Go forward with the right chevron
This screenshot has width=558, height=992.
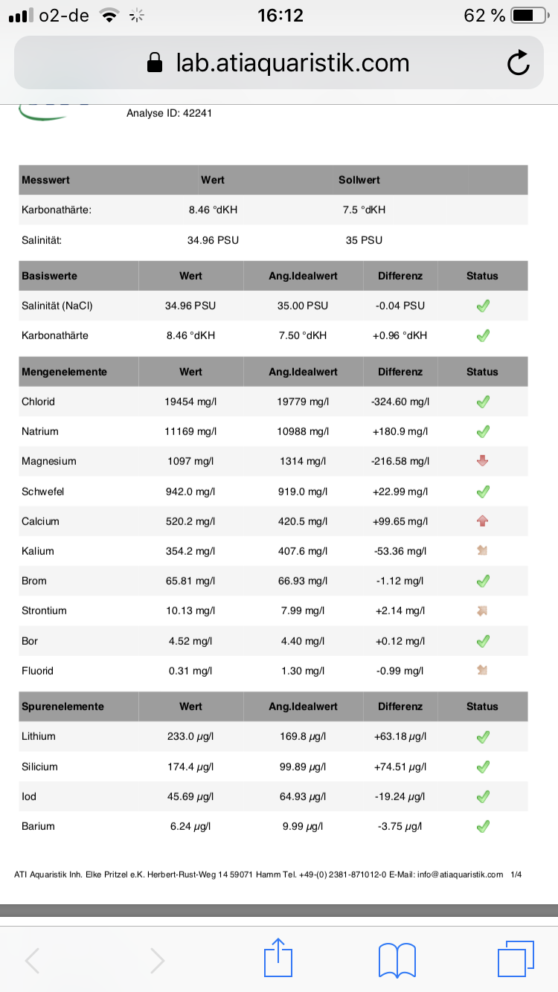(x=157, y=960)
